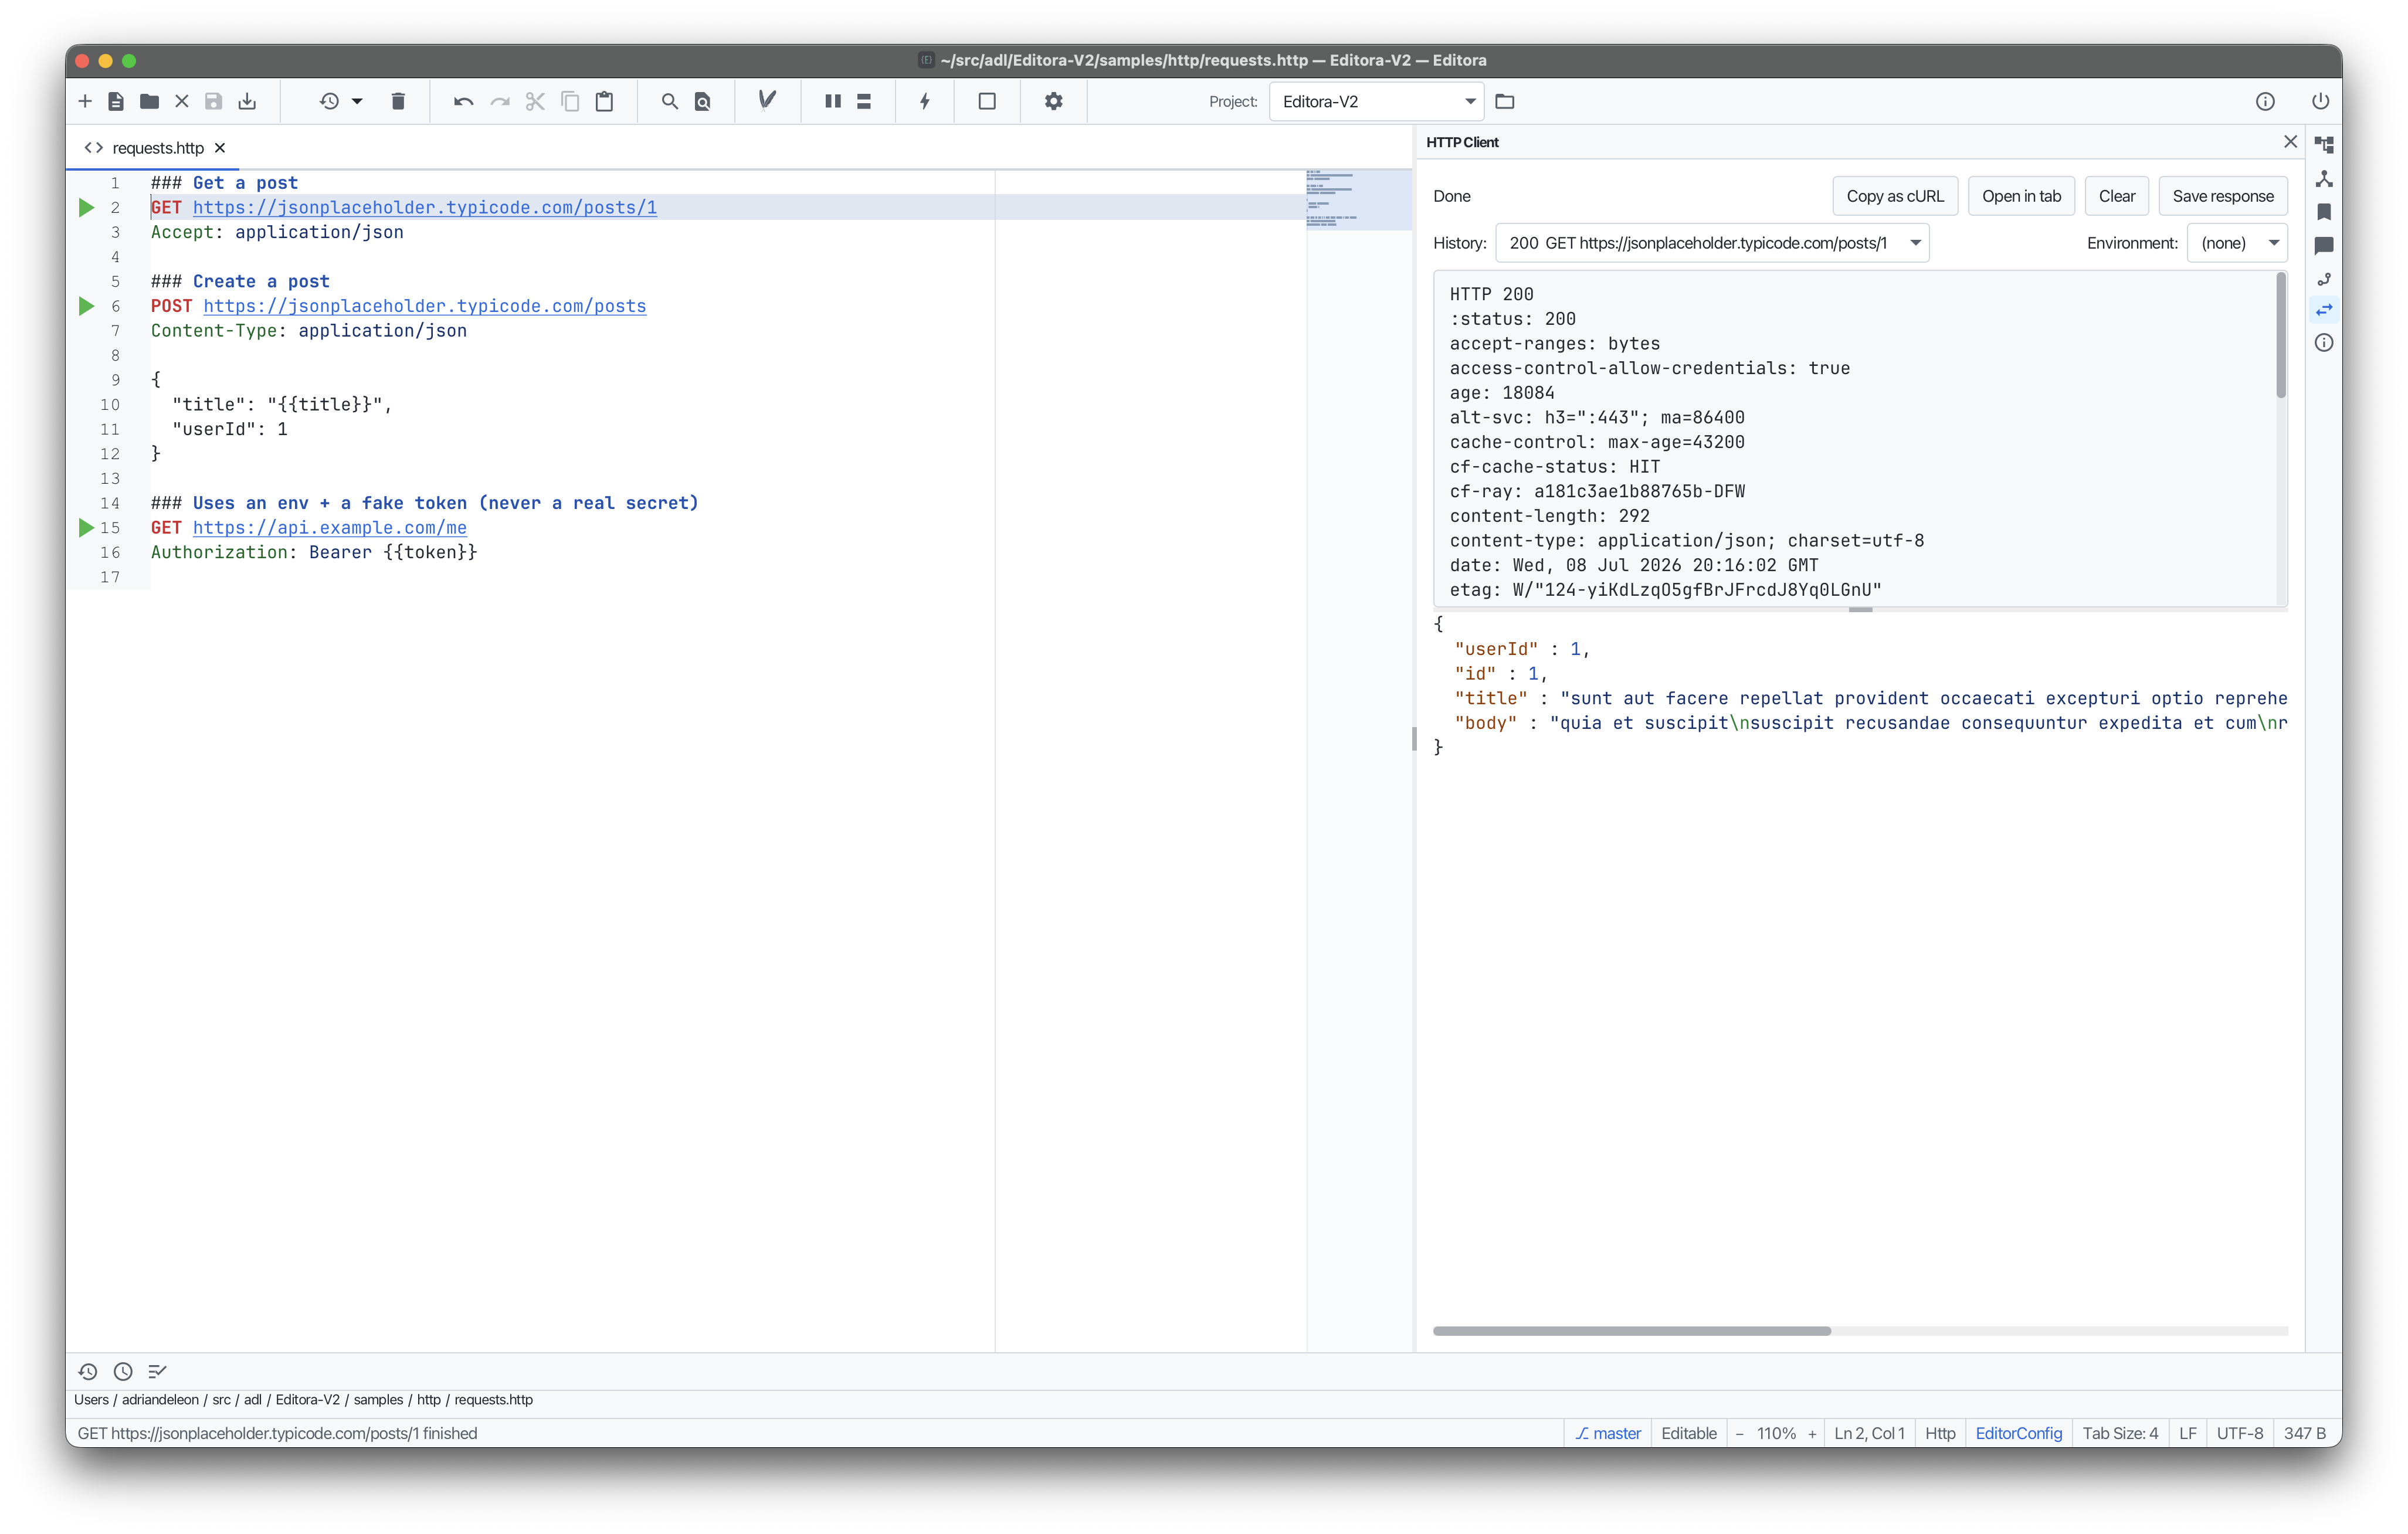The height and width of the screenshot is (1534, 2408).
Task: Click the response headers vertical scrollbar
Action: pyautogui.click(x=2281, y=336)
